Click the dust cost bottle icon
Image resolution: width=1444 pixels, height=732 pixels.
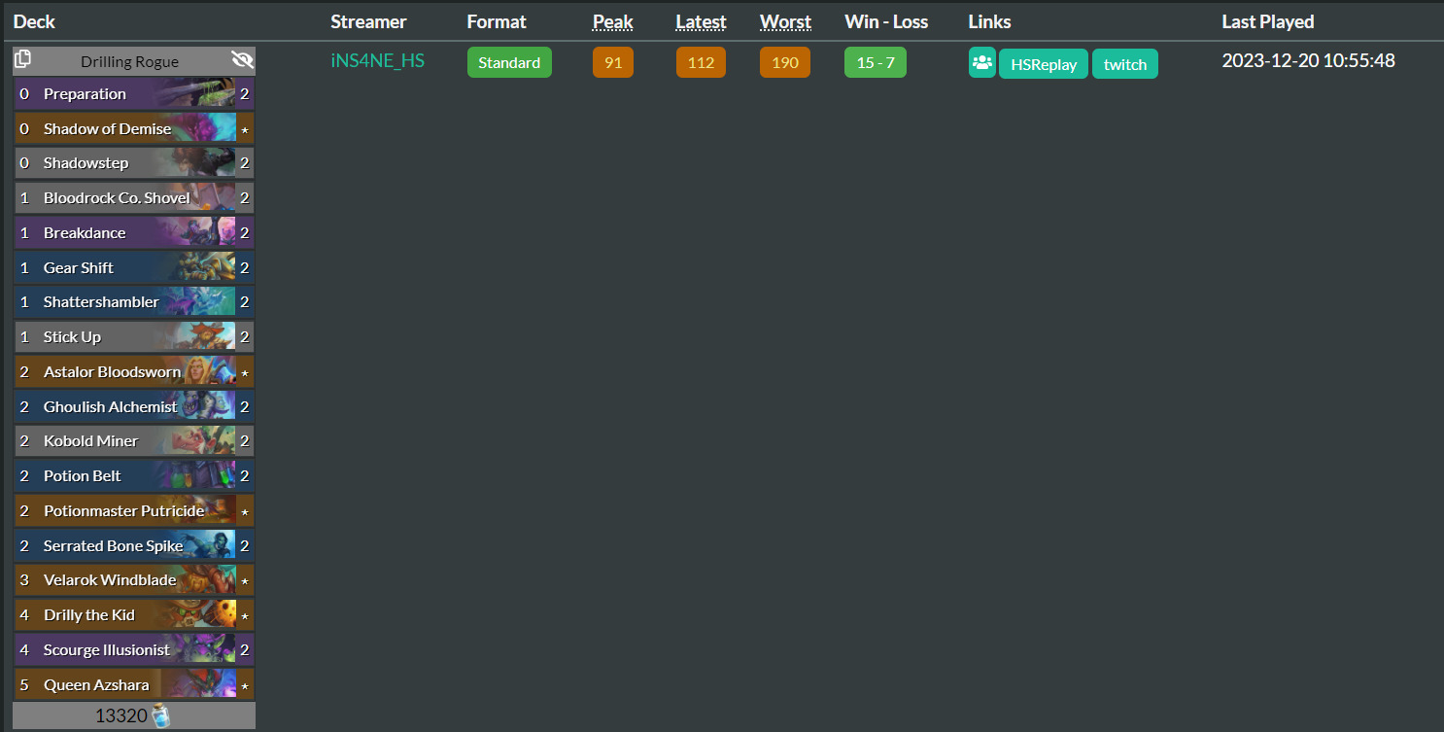point(160,716)
